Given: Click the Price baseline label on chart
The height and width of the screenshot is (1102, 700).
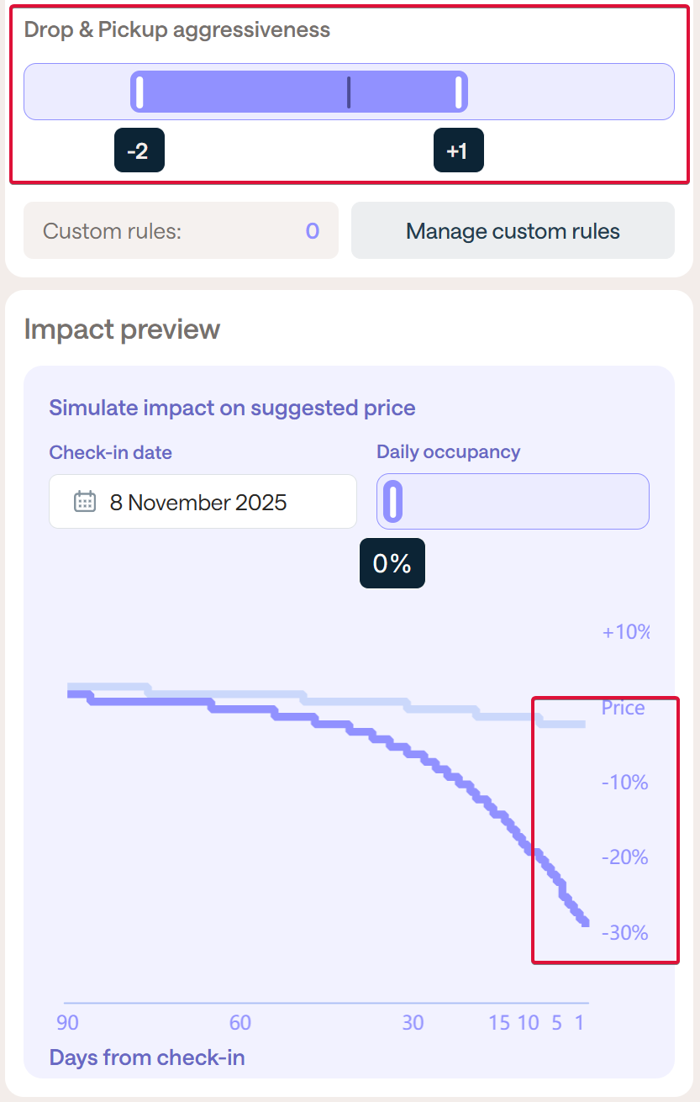Looking at the screenshot, I should 623,708.
